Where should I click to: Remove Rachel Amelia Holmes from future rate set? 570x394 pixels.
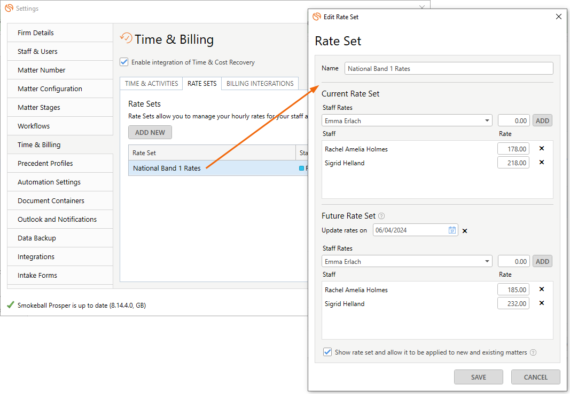(541, 289)
